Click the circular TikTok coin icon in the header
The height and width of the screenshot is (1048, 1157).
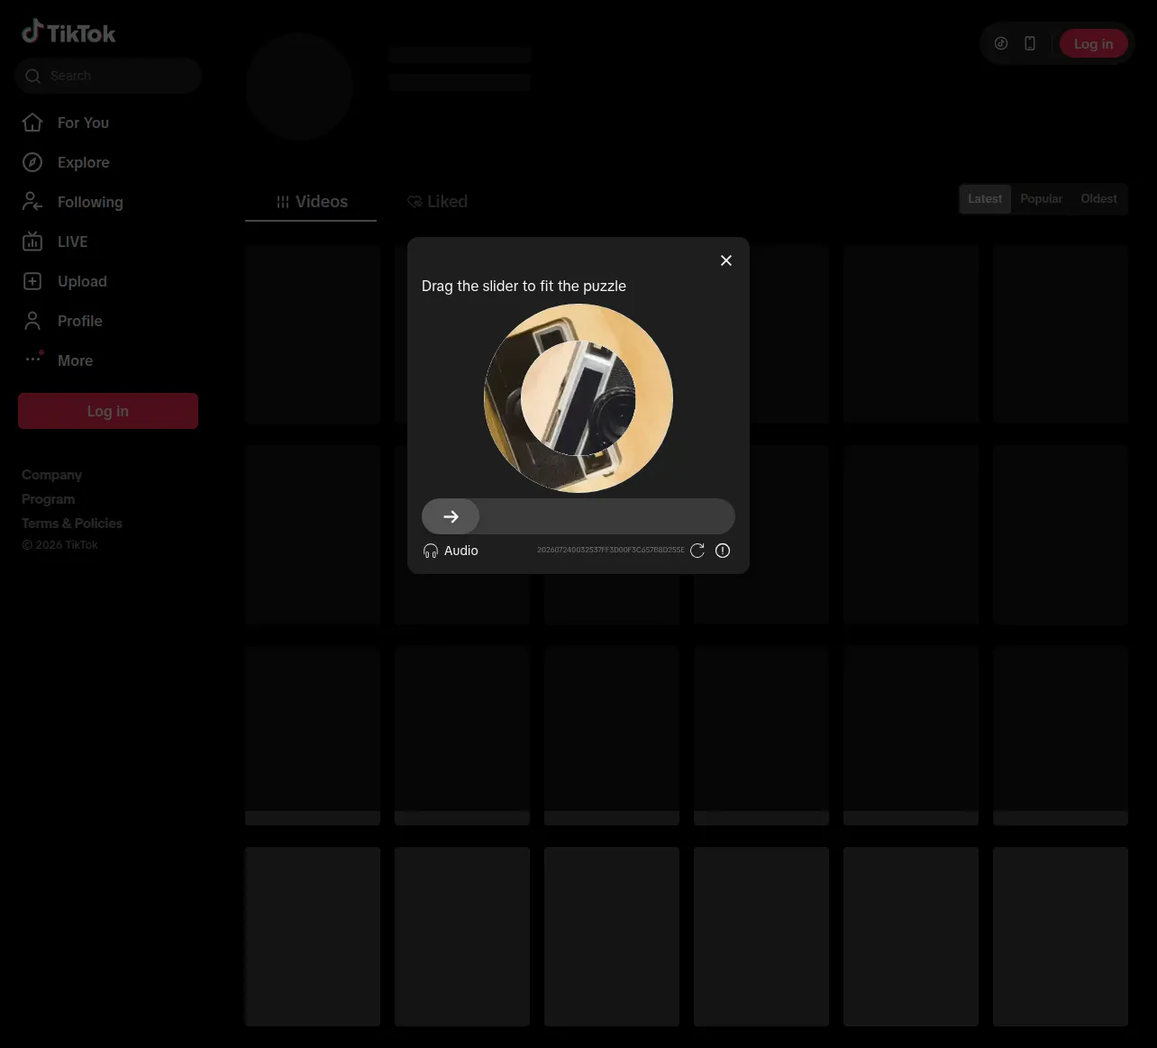(1001, 43)
